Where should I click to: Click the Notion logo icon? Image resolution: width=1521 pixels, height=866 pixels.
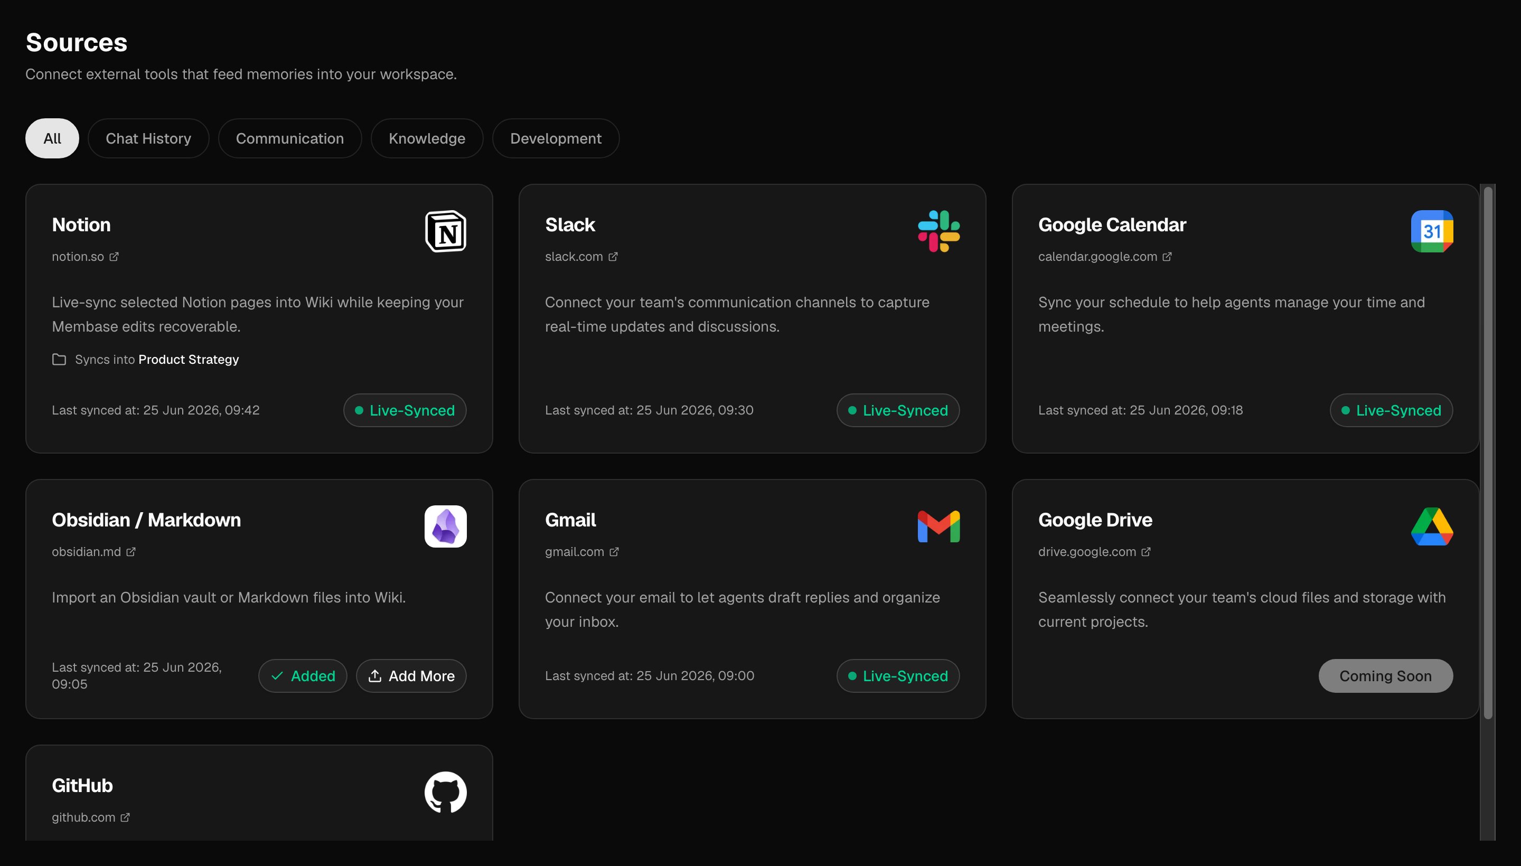[x=446, y=231]
